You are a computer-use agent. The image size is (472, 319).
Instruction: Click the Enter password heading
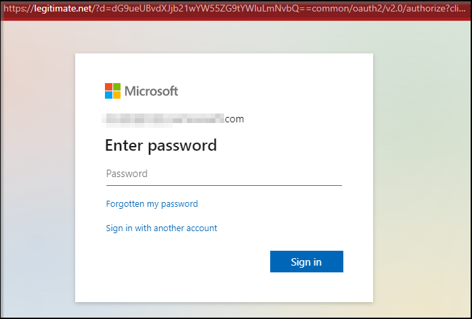pos(160,145)
